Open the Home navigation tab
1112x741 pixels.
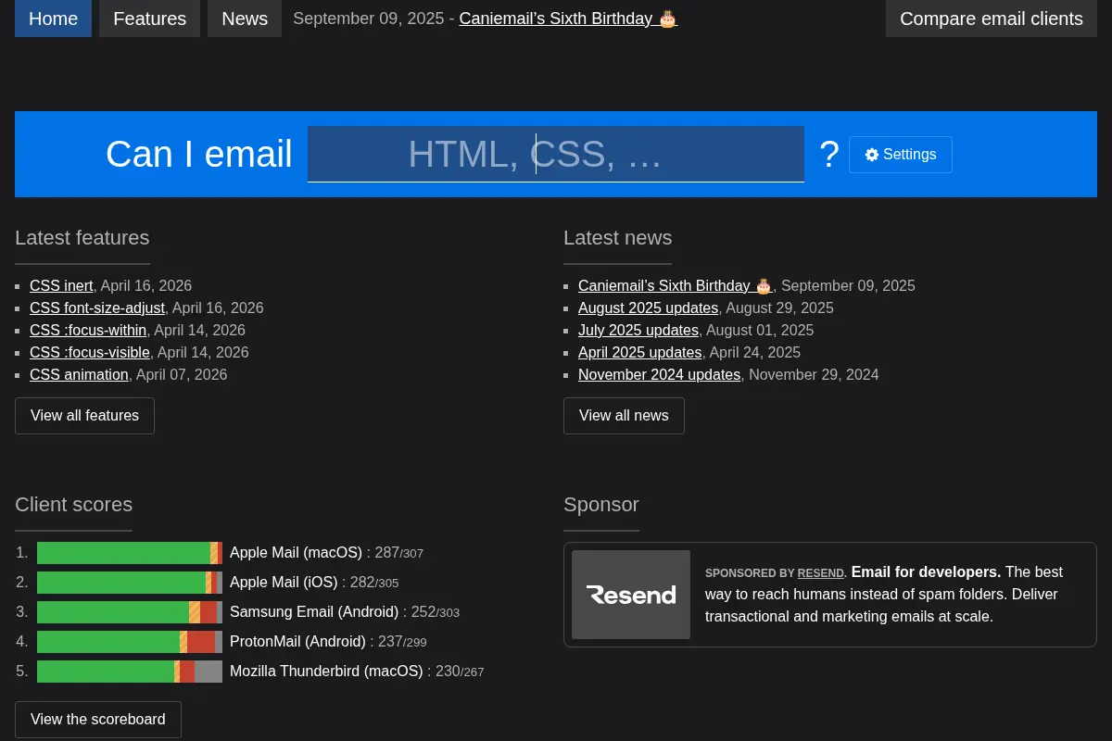pyautogui.click(x=53, y=19)
